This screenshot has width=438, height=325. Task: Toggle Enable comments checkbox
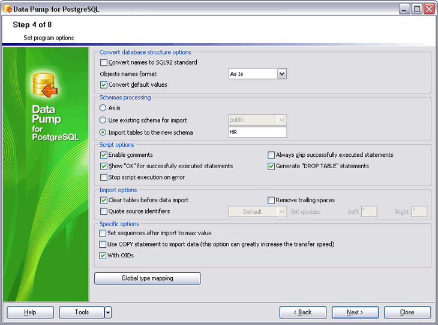coord(104,155)
